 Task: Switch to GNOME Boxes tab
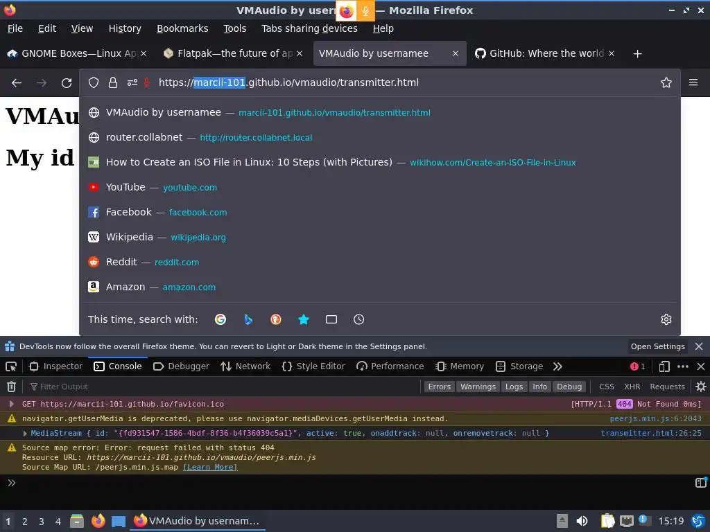tap(77, 54)
